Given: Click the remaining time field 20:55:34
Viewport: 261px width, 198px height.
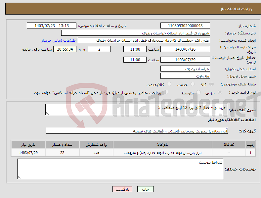Looking at the screenshot, I should [x=65, y=49].
